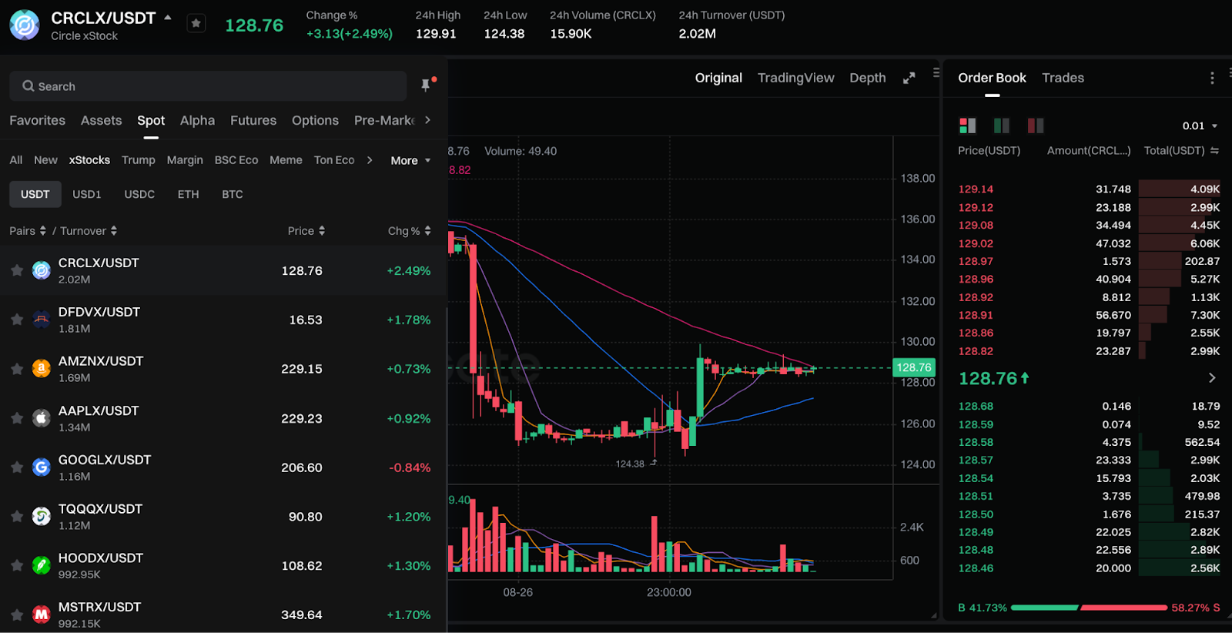Screen dimensions: 1232x633
Task: Select the All category filter
Action: coord(15,160)
